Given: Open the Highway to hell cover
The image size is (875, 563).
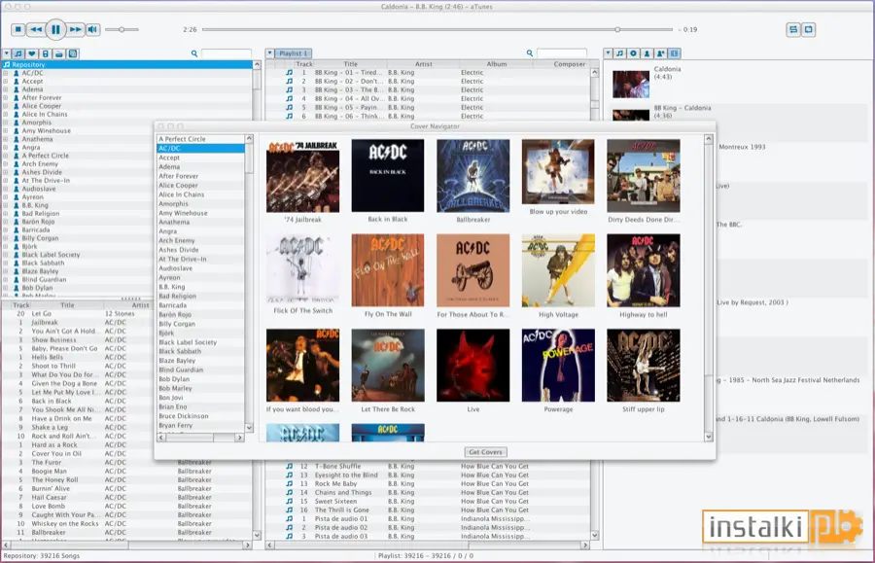Looking at the screenshot, I should (644, 270).
